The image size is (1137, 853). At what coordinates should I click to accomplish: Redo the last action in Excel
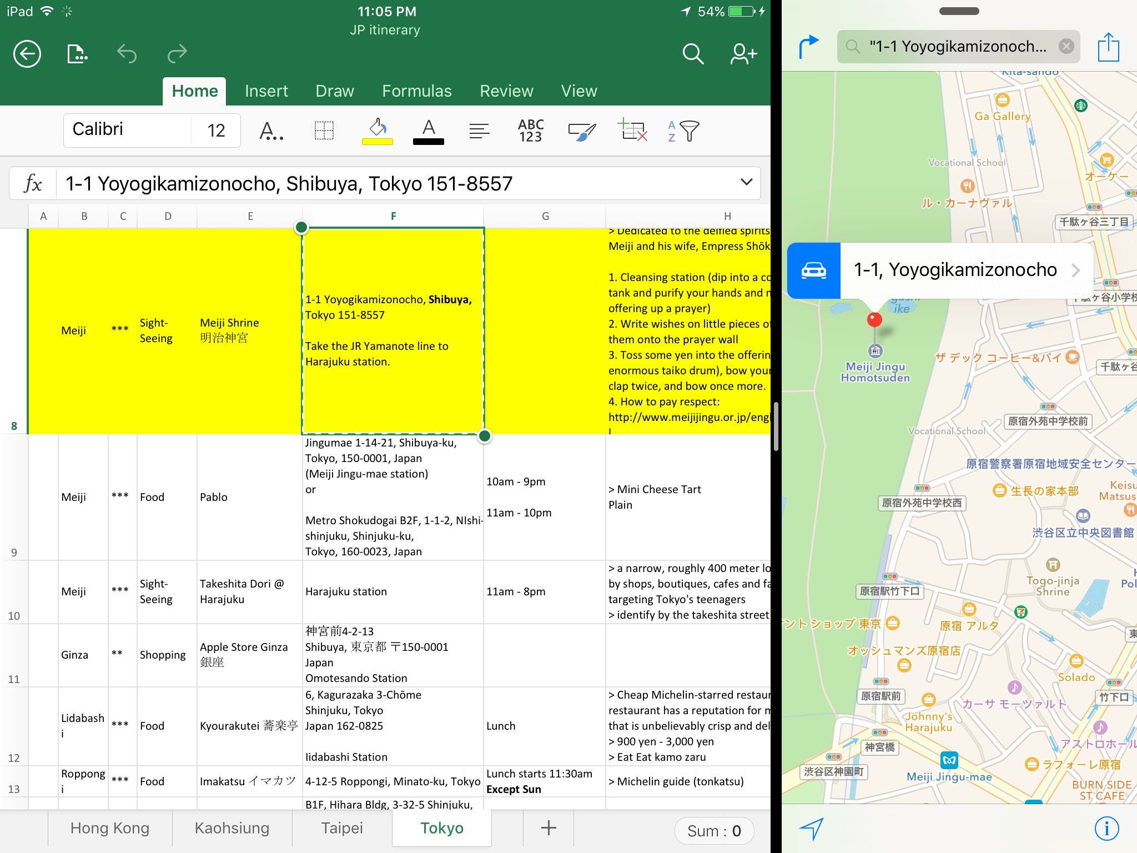click(177, 54)
